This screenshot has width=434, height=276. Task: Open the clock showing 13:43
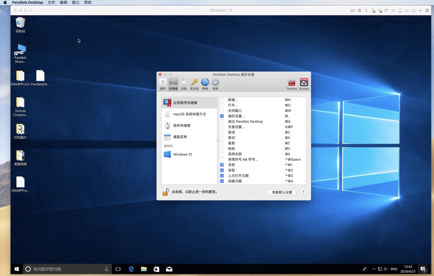[408, 269]
